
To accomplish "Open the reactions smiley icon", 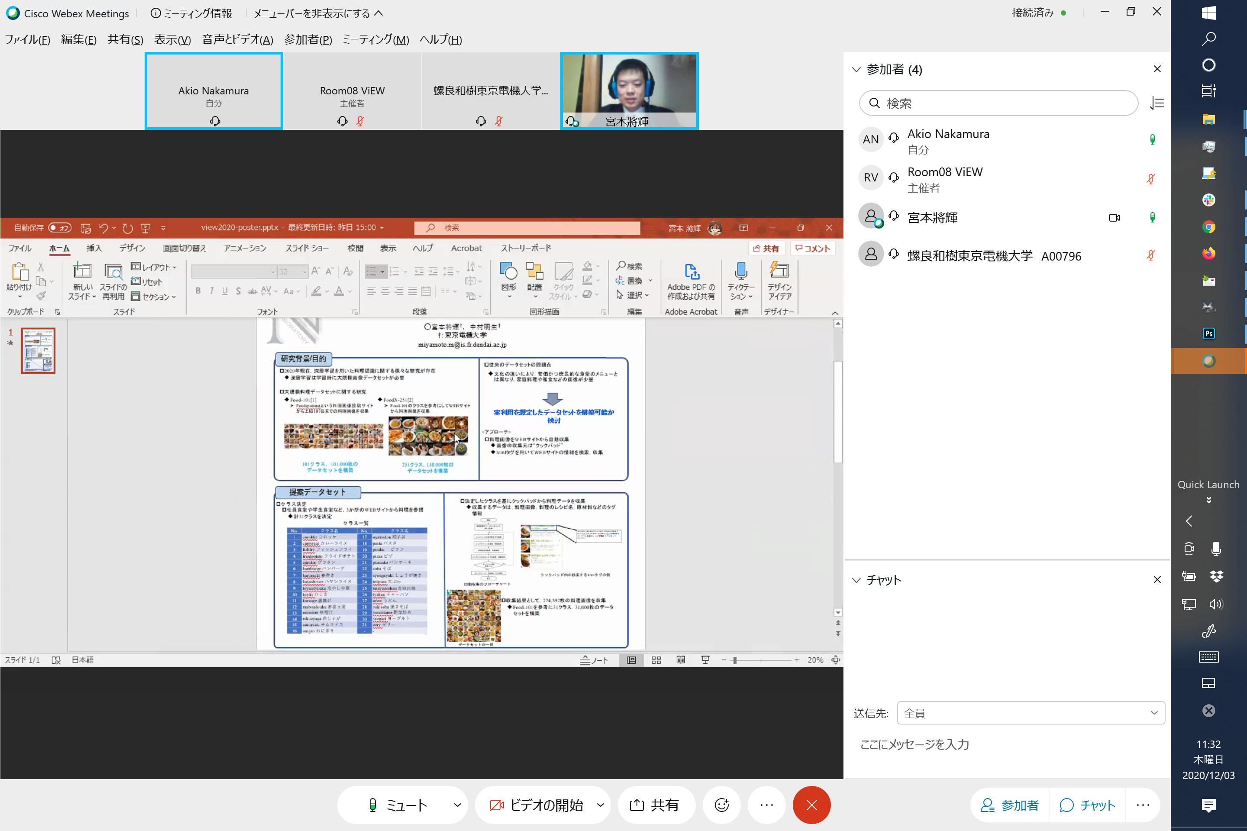I will 722,805.
